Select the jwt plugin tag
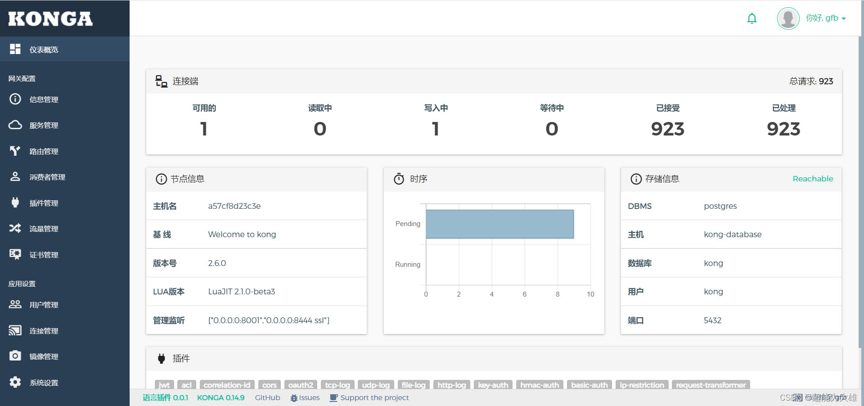 point(164,385)
